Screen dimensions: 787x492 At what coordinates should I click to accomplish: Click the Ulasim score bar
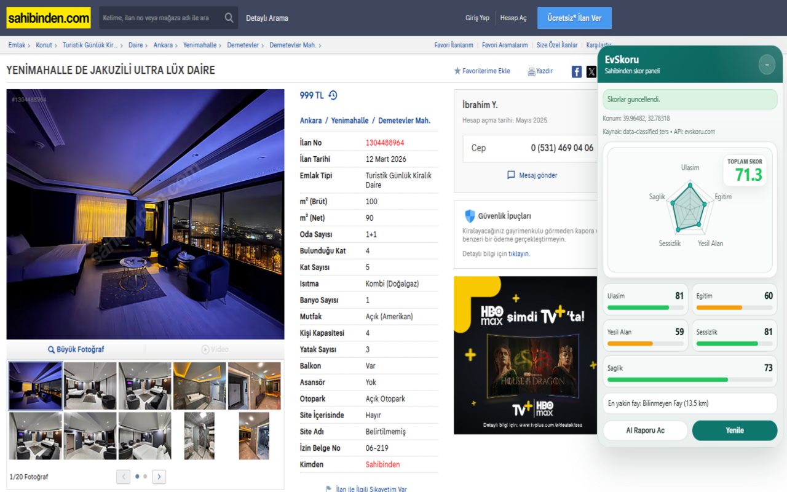646,307
